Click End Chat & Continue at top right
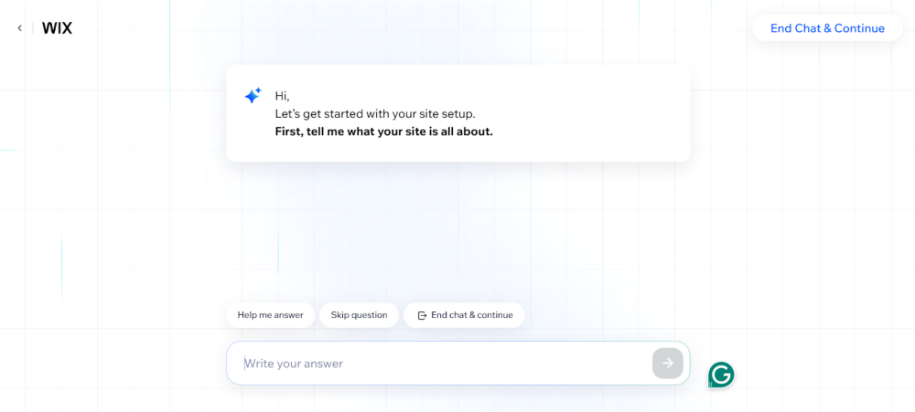This screenshot has width=915, height=412. [x=827, y=28]
